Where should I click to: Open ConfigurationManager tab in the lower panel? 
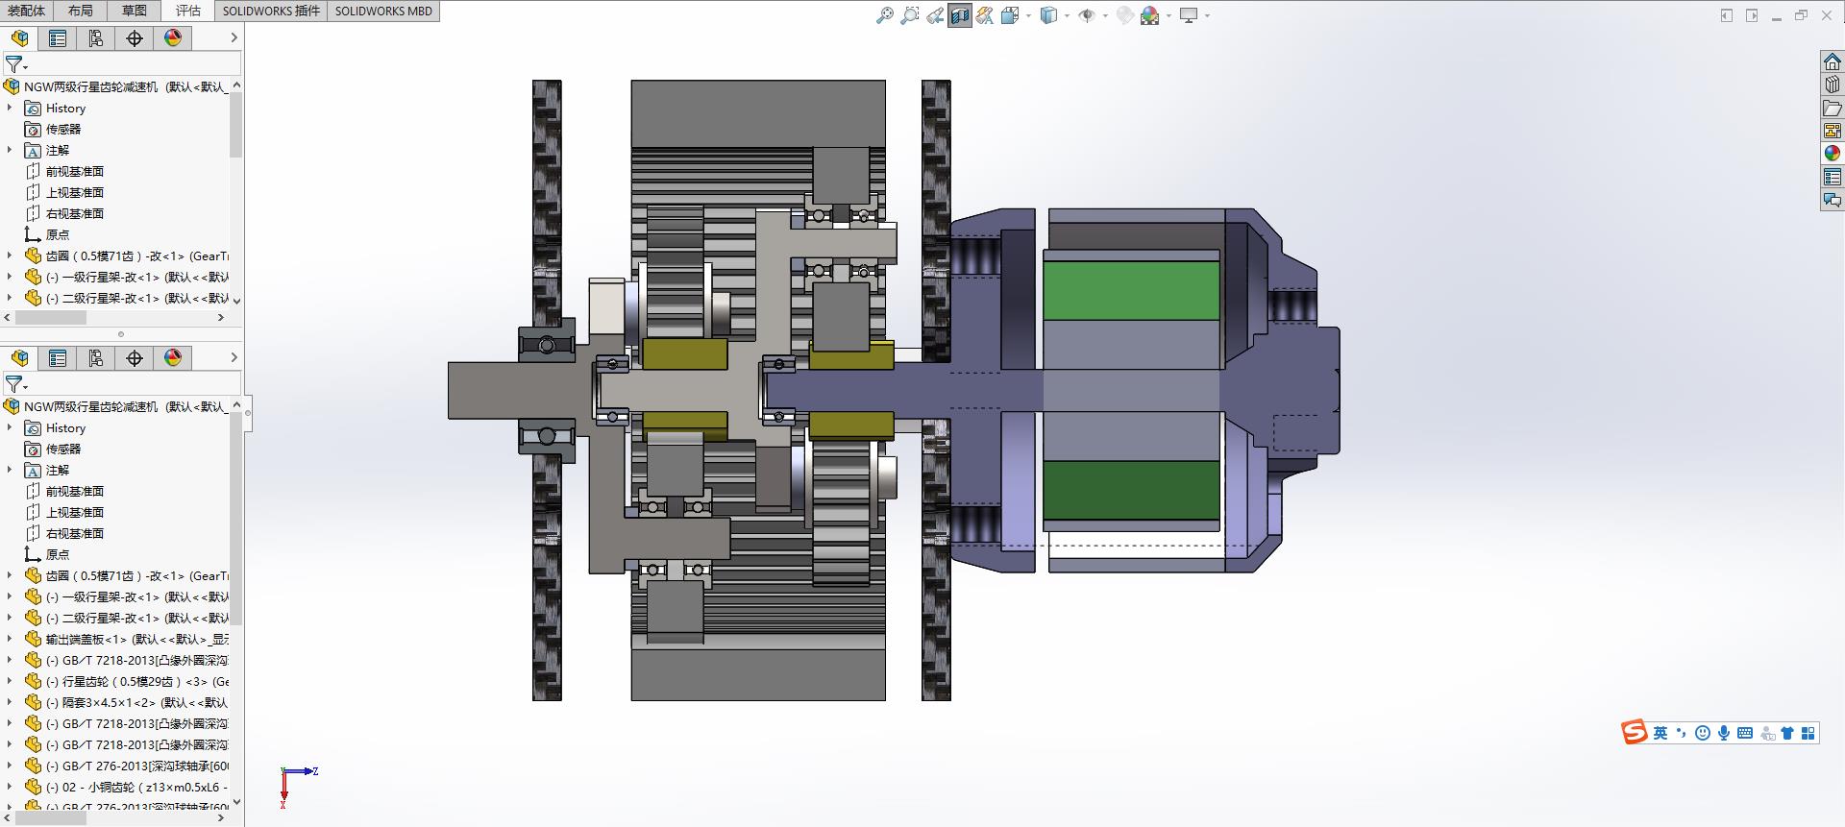pyautogui.click(x=96, y=358)
